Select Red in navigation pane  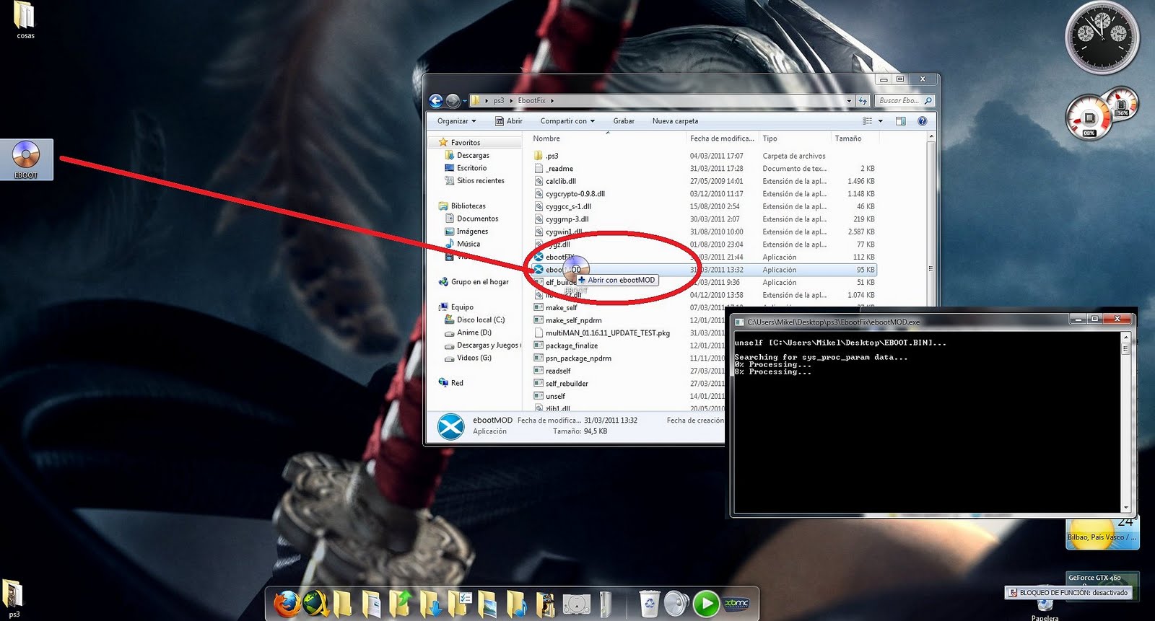tap(457, 383)
